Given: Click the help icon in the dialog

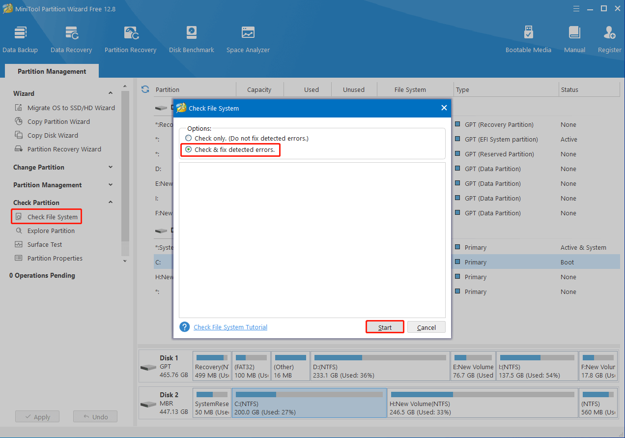Looking at the screenshot, I should click(x=184, y=326).
